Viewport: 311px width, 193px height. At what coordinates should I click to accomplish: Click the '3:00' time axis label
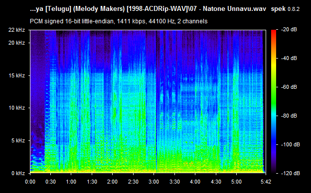[x=154, y=182]
